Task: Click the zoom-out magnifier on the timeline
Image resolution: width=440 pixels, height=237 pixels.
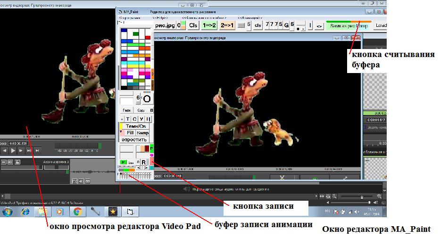Action: 334,196
